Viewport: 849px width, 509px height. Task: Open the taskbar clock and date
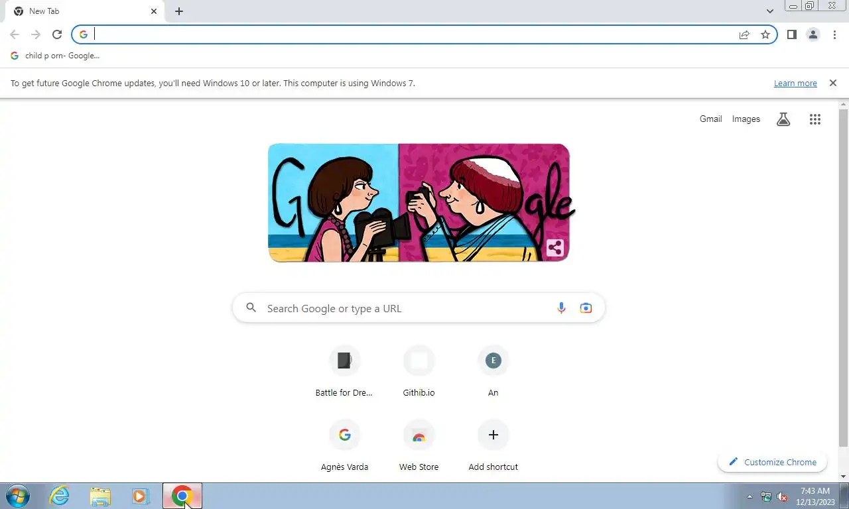click(x=815, y=496)
